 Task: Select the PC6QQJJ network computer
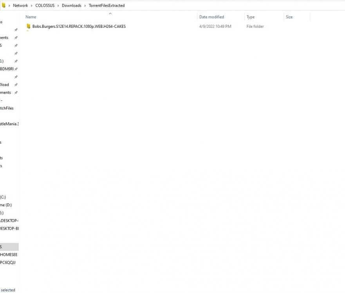point(8,263)
